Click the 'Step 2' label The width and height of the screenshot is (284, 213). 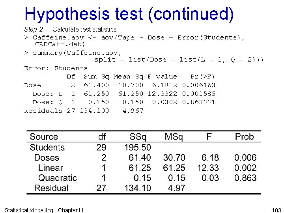point(34,29)
